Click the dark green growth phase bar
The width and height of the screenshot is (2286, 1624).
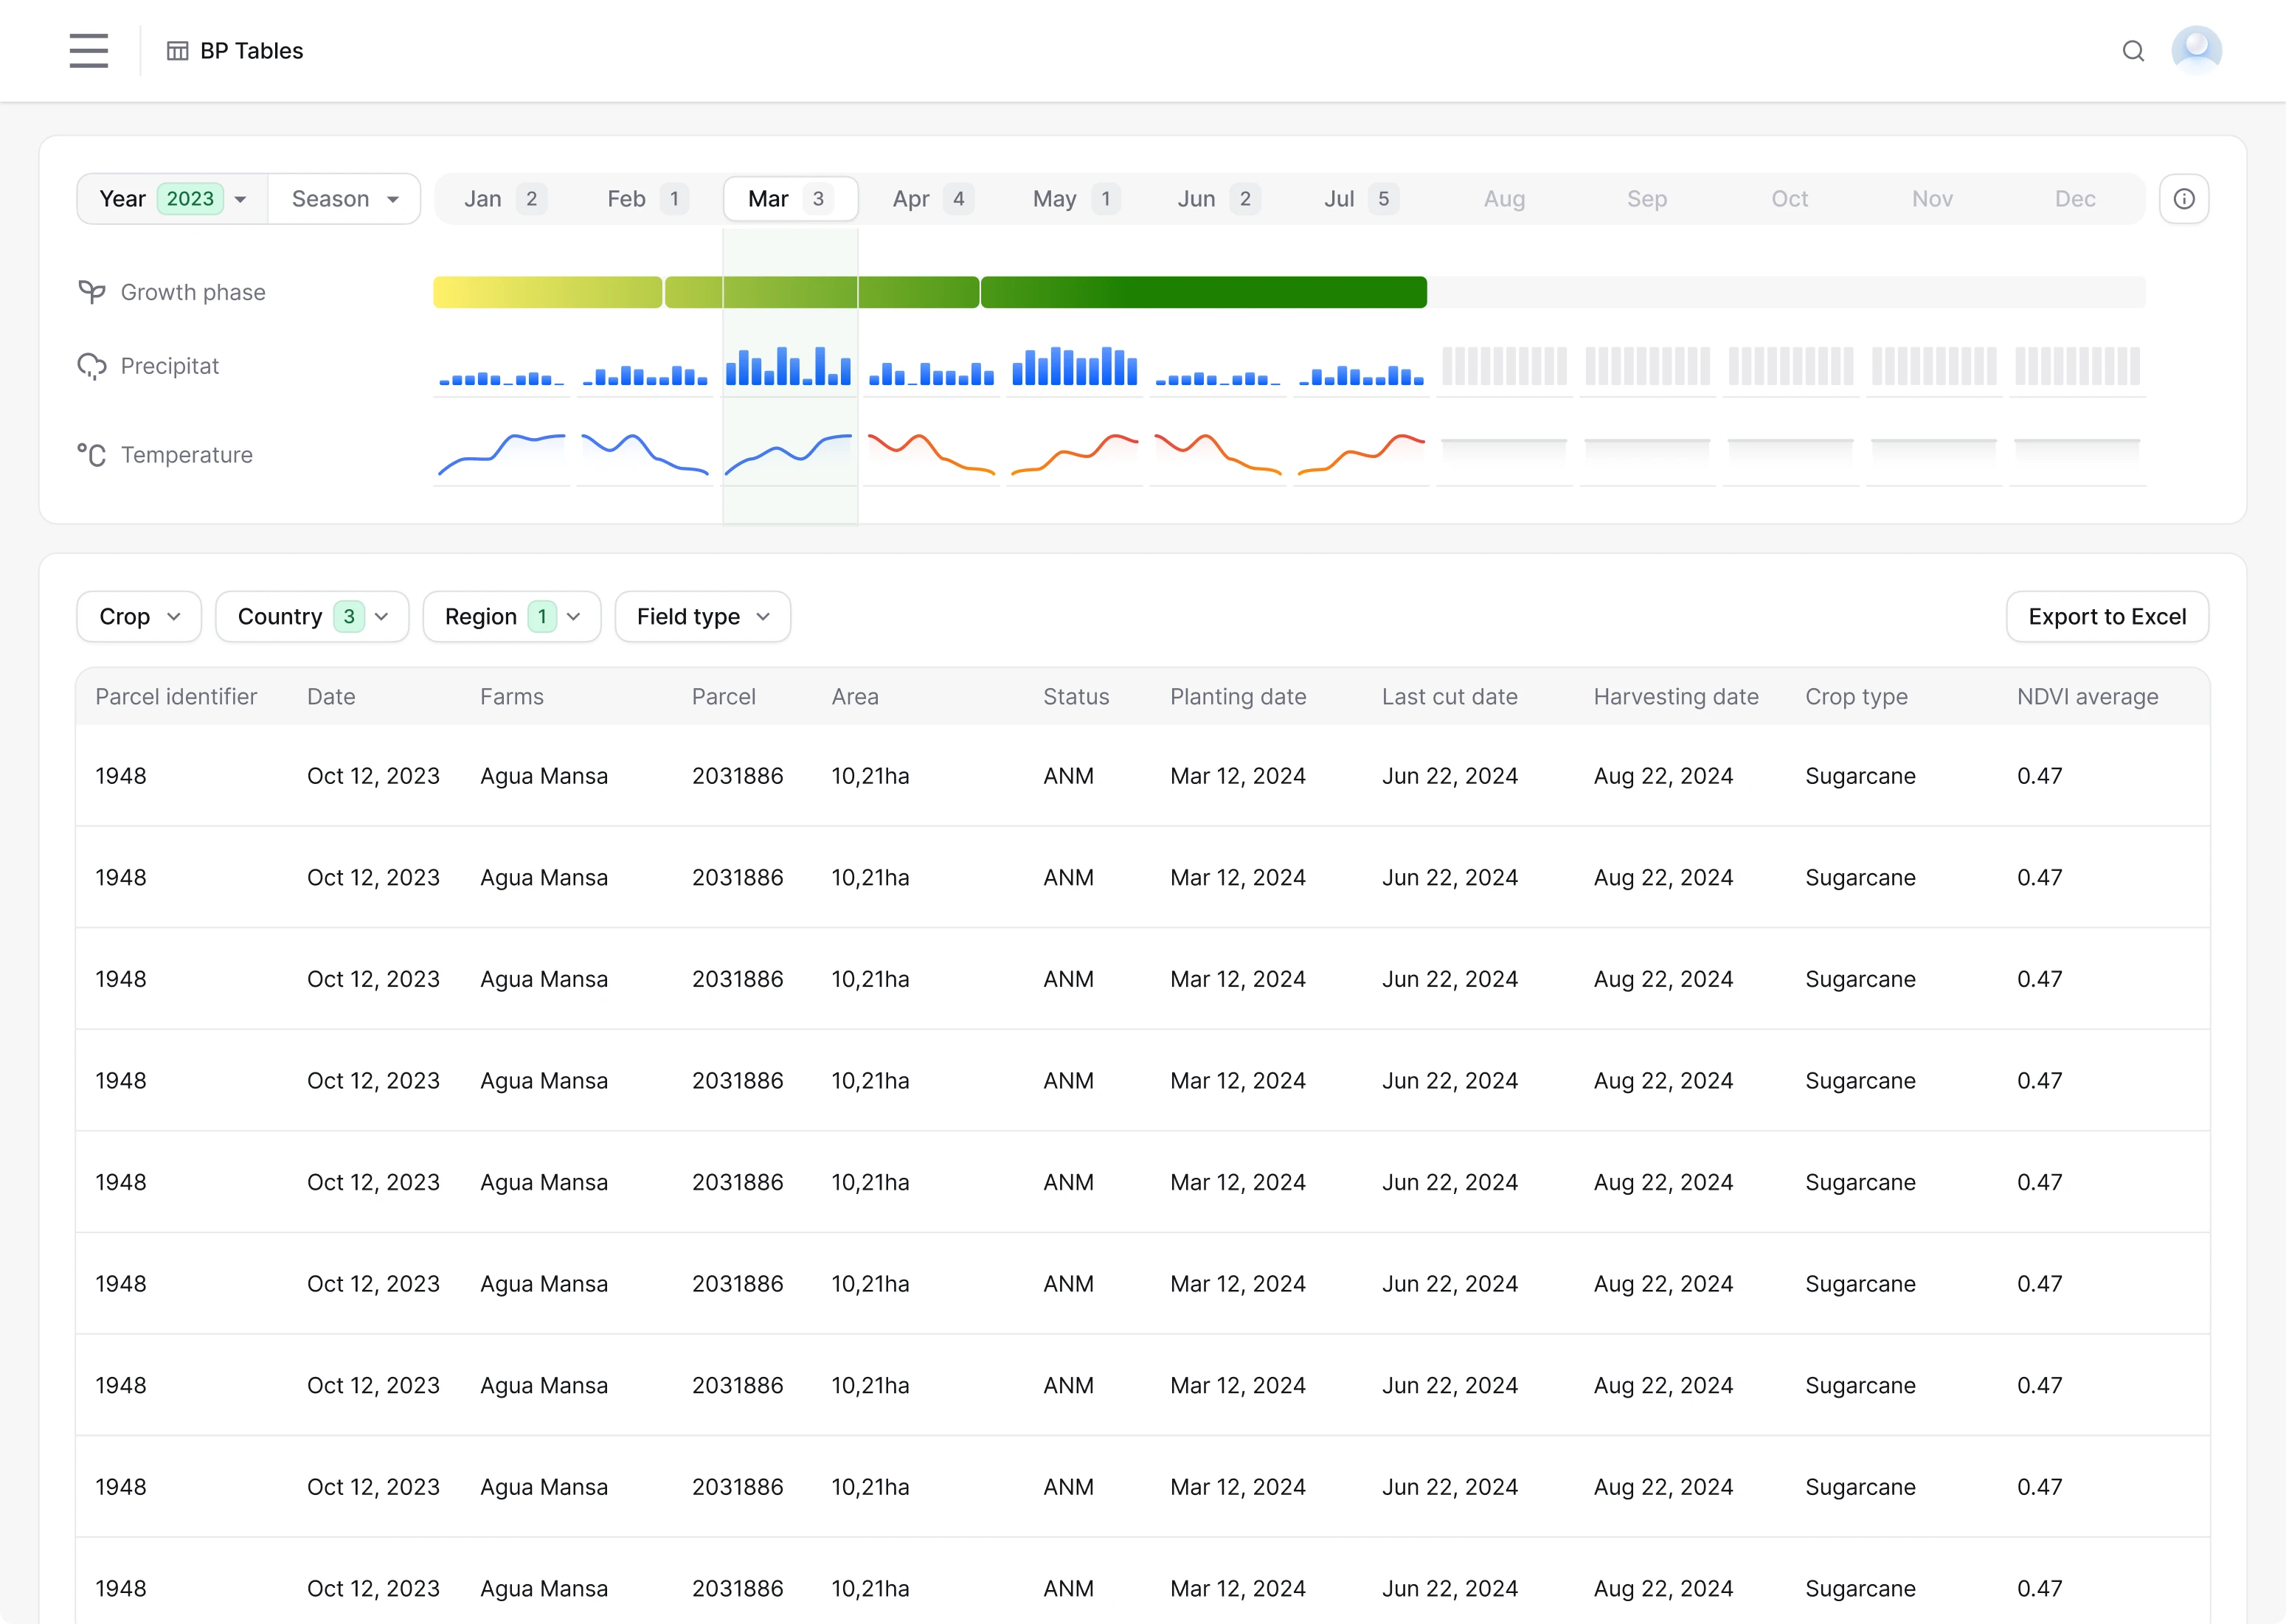pyautogui.click(x=1203, y=292)
